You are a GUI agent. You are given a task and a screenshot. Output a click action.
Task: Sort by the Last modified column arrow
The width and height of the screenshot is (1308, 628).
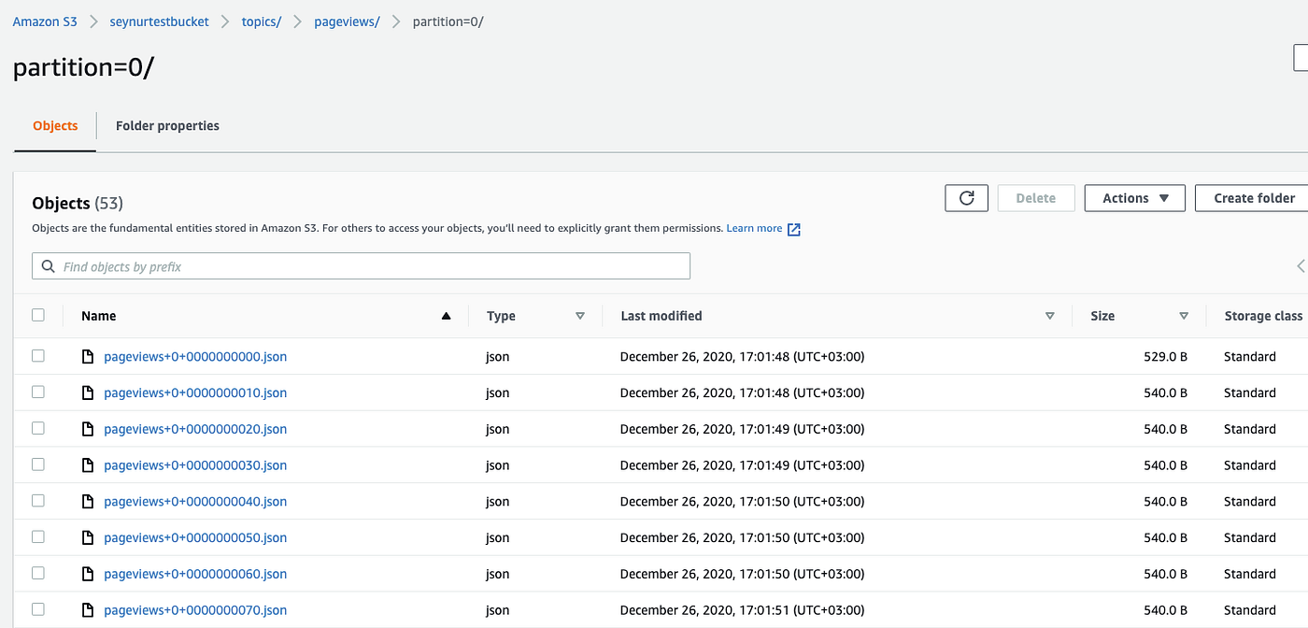1050,316
